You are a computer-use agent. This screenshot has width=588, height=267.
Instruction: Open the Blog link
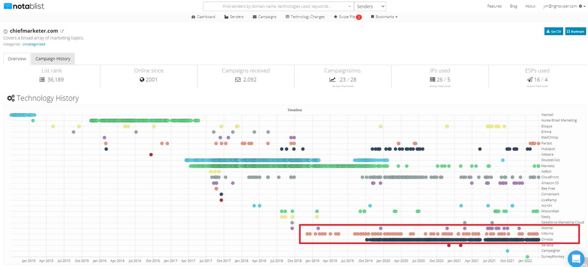(x=514, y=6)
